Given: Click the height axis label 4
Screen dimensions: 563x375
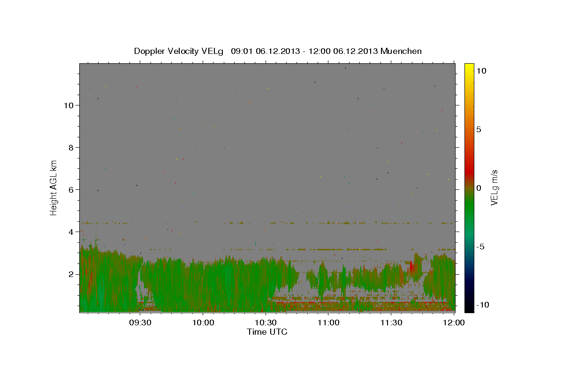Looking at the screenshot, I should click(x=72, y=232).
